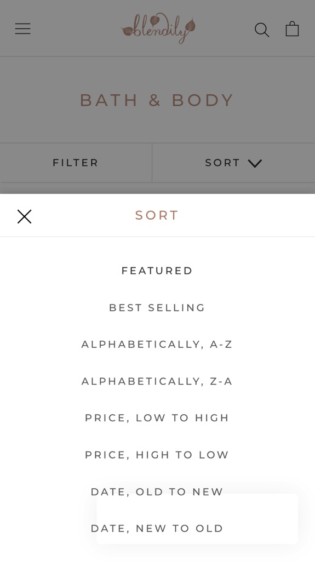Open the hamburger navigation menu

[x=22, y=28]
